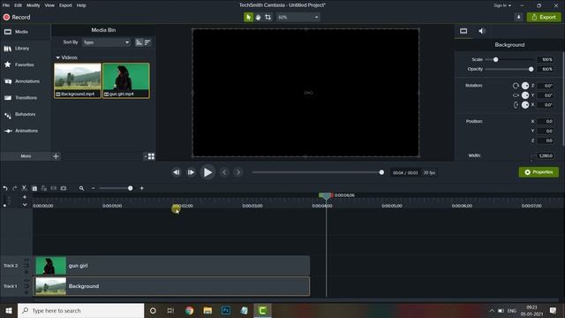Click the Undo icon in the timeline toolbar
The image size is (565, 318).
pos(5,188)
